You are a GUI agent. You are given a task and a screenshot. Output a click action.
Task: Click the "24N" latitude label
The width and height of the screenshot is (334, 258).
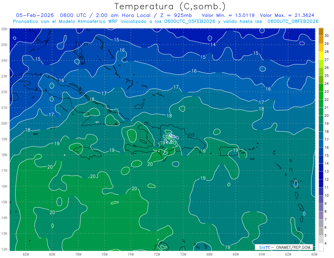point(4,60)
